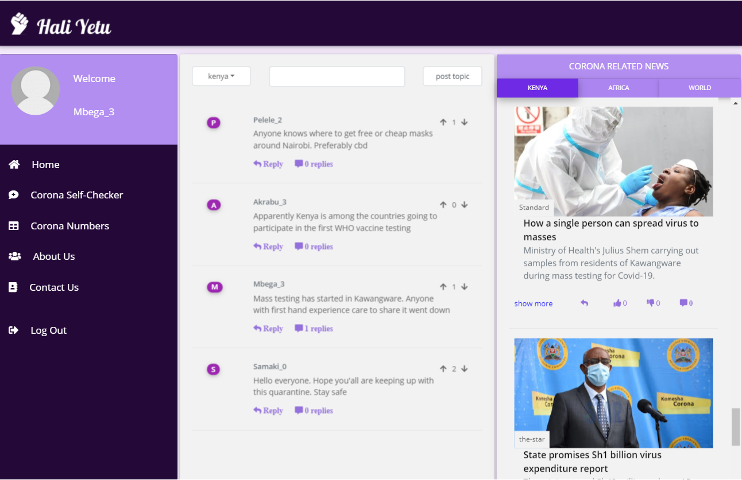Log Out from the sidebar
742x480 pixels.
[48, 330]
